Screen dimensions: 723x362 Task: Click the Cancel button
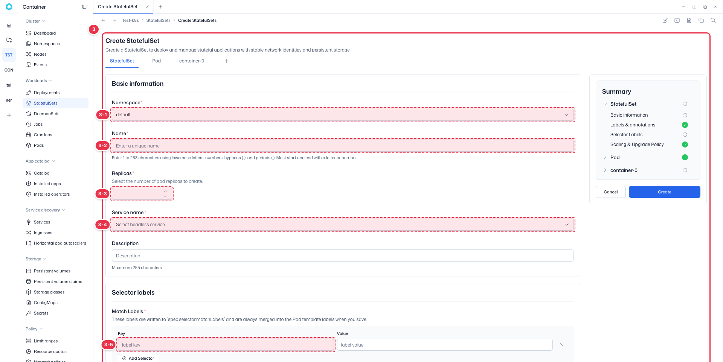point(611,192)
